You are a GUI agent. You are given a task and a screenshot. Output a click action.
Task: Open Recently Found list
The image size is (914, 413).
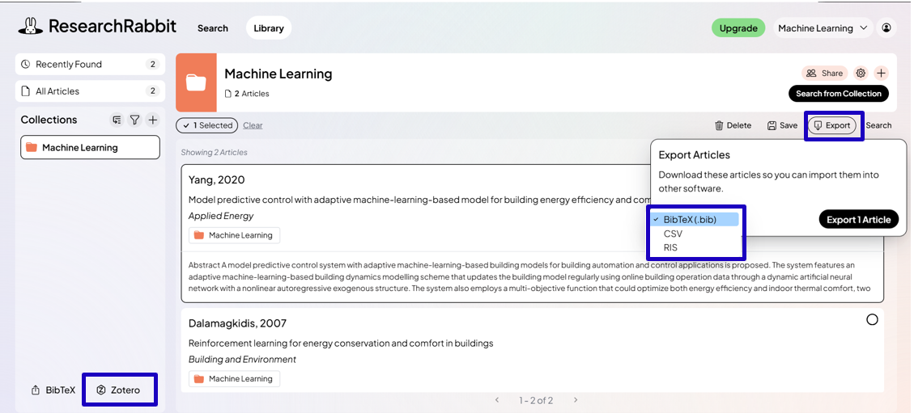pos(90,65)
